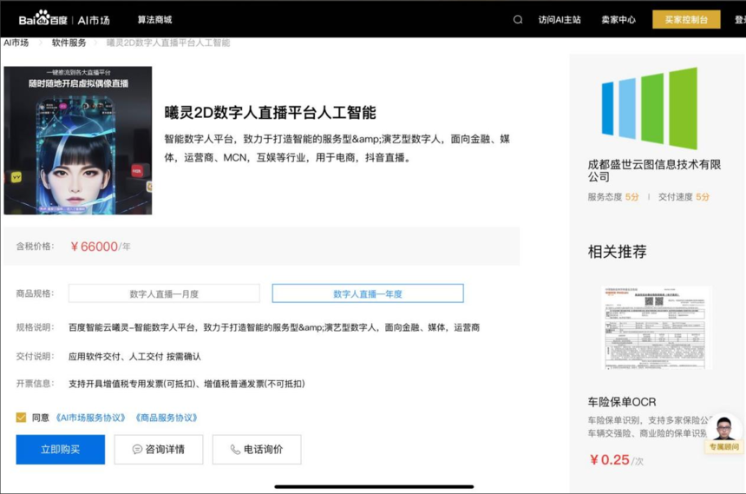746x494 pixels.
Task: Toggle the 同意 agreement checkbox
Action: (21, 418)
